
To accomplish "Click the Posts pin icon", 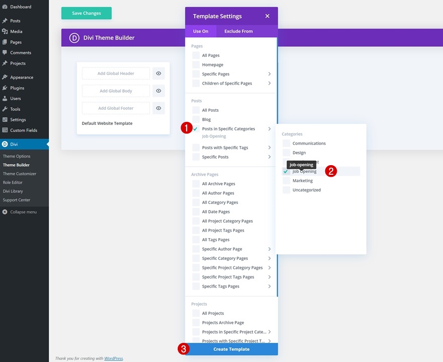I will 5,21.
